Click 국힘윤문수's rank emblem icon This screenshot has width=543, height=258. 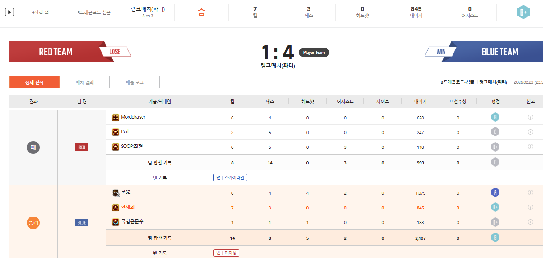coord(115,221)
